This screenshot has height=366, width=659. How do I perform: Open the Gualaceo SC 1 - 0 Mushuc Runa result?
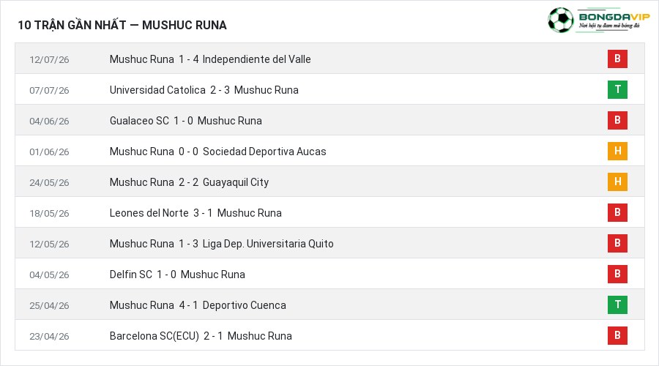point(186,121)
